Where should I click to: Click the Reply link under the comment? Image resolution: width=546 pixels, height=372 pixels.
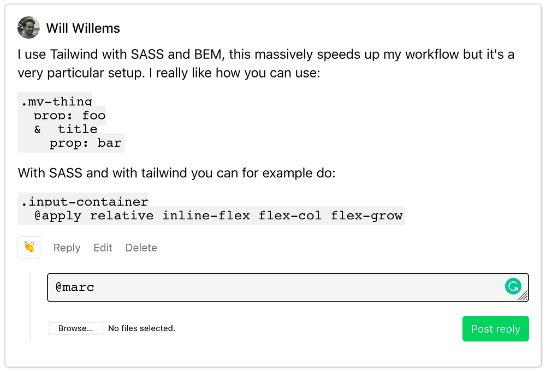pos(67,248)
